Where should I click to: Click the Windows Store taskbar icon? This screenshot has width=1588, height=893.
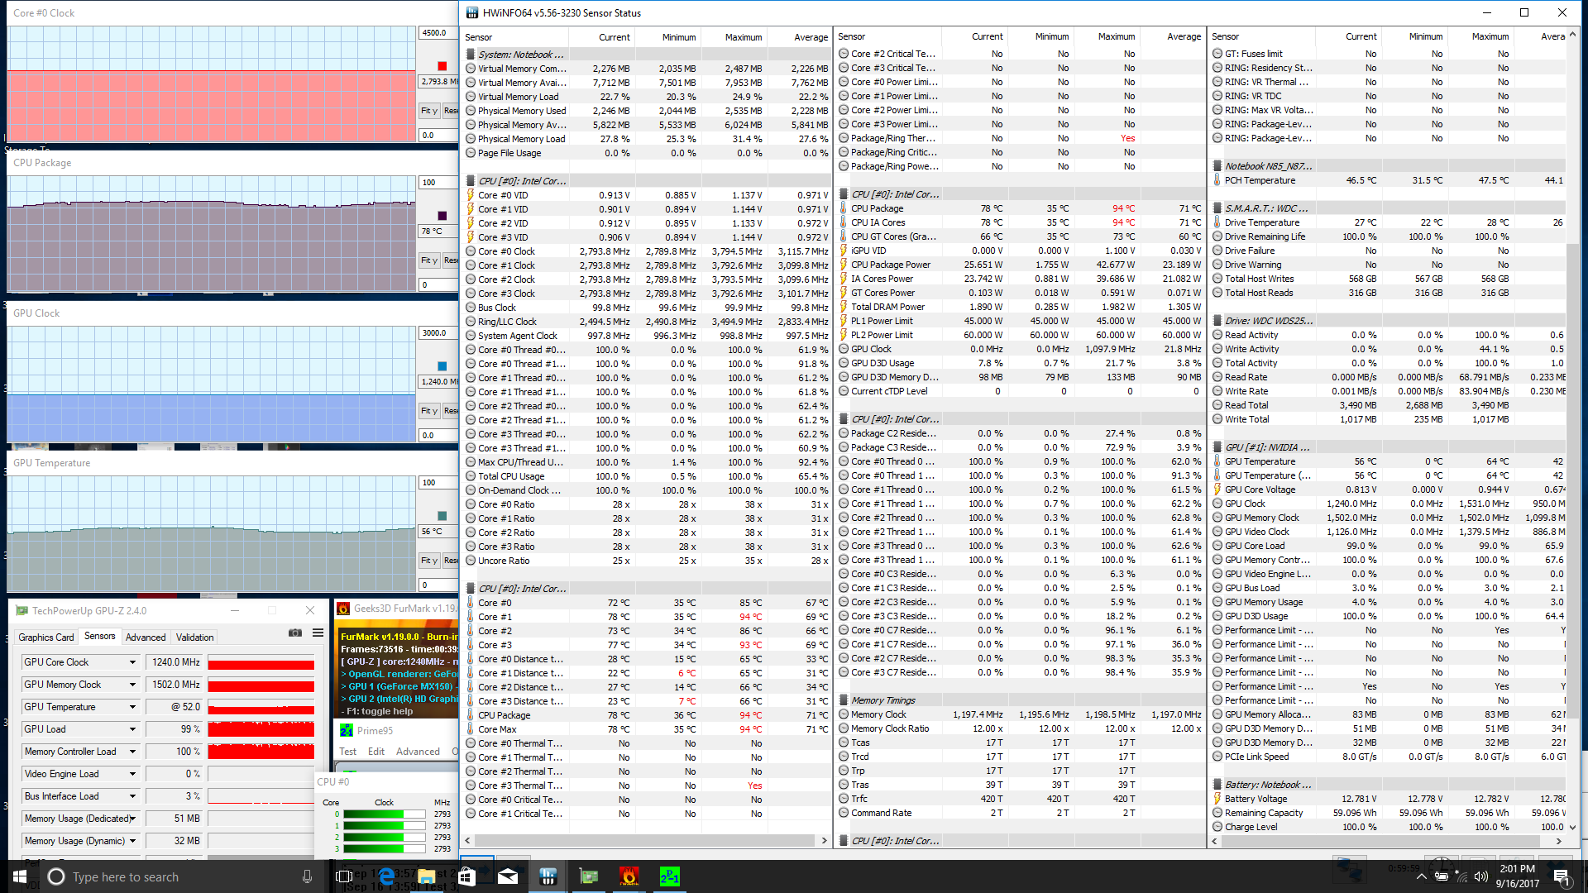(x=466, y=876)
